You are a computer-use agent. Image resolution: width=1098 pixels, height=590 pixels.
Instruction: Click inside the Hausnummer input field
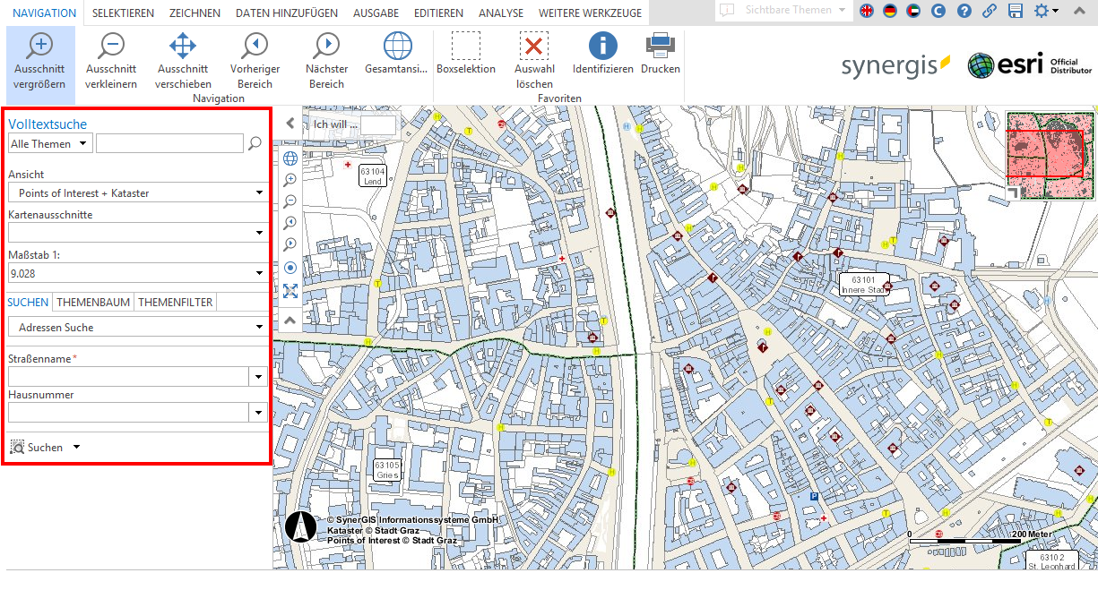click(x=125, y=412)
